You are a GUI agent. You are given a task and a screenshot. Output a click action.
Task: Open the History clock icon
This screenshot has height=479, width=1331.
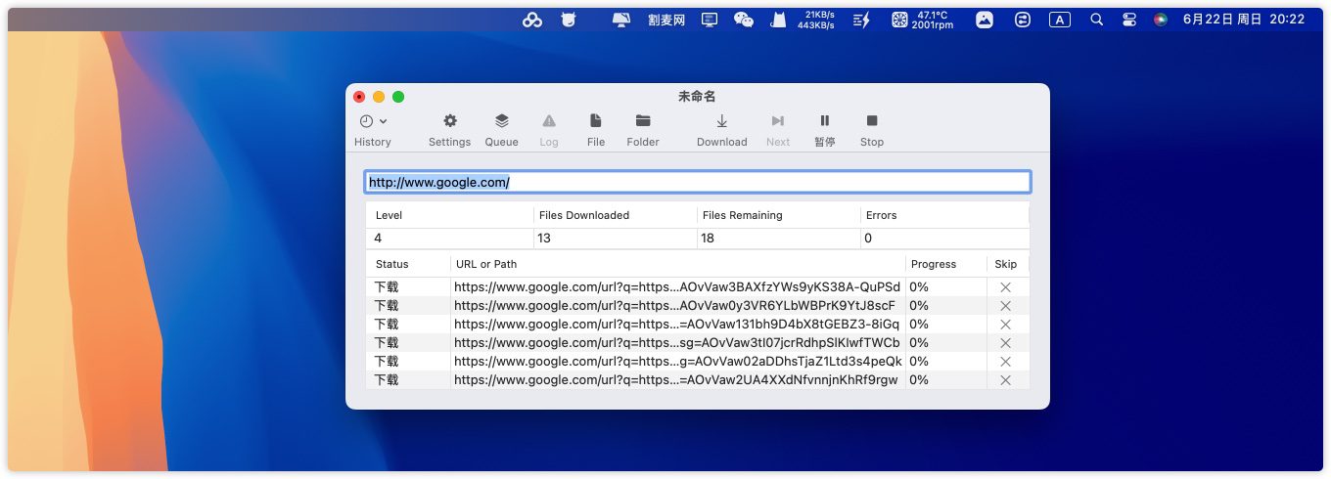[366, 121]
